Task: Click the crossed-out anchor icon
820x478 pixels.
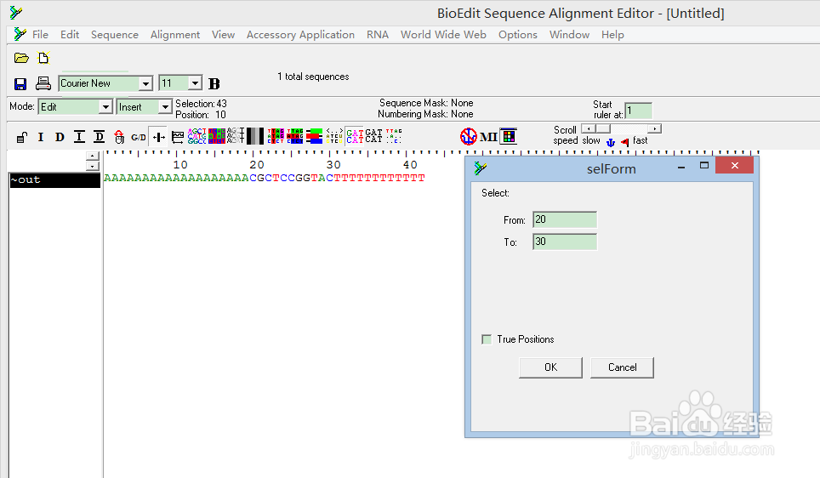Action: tap(469, 136)
